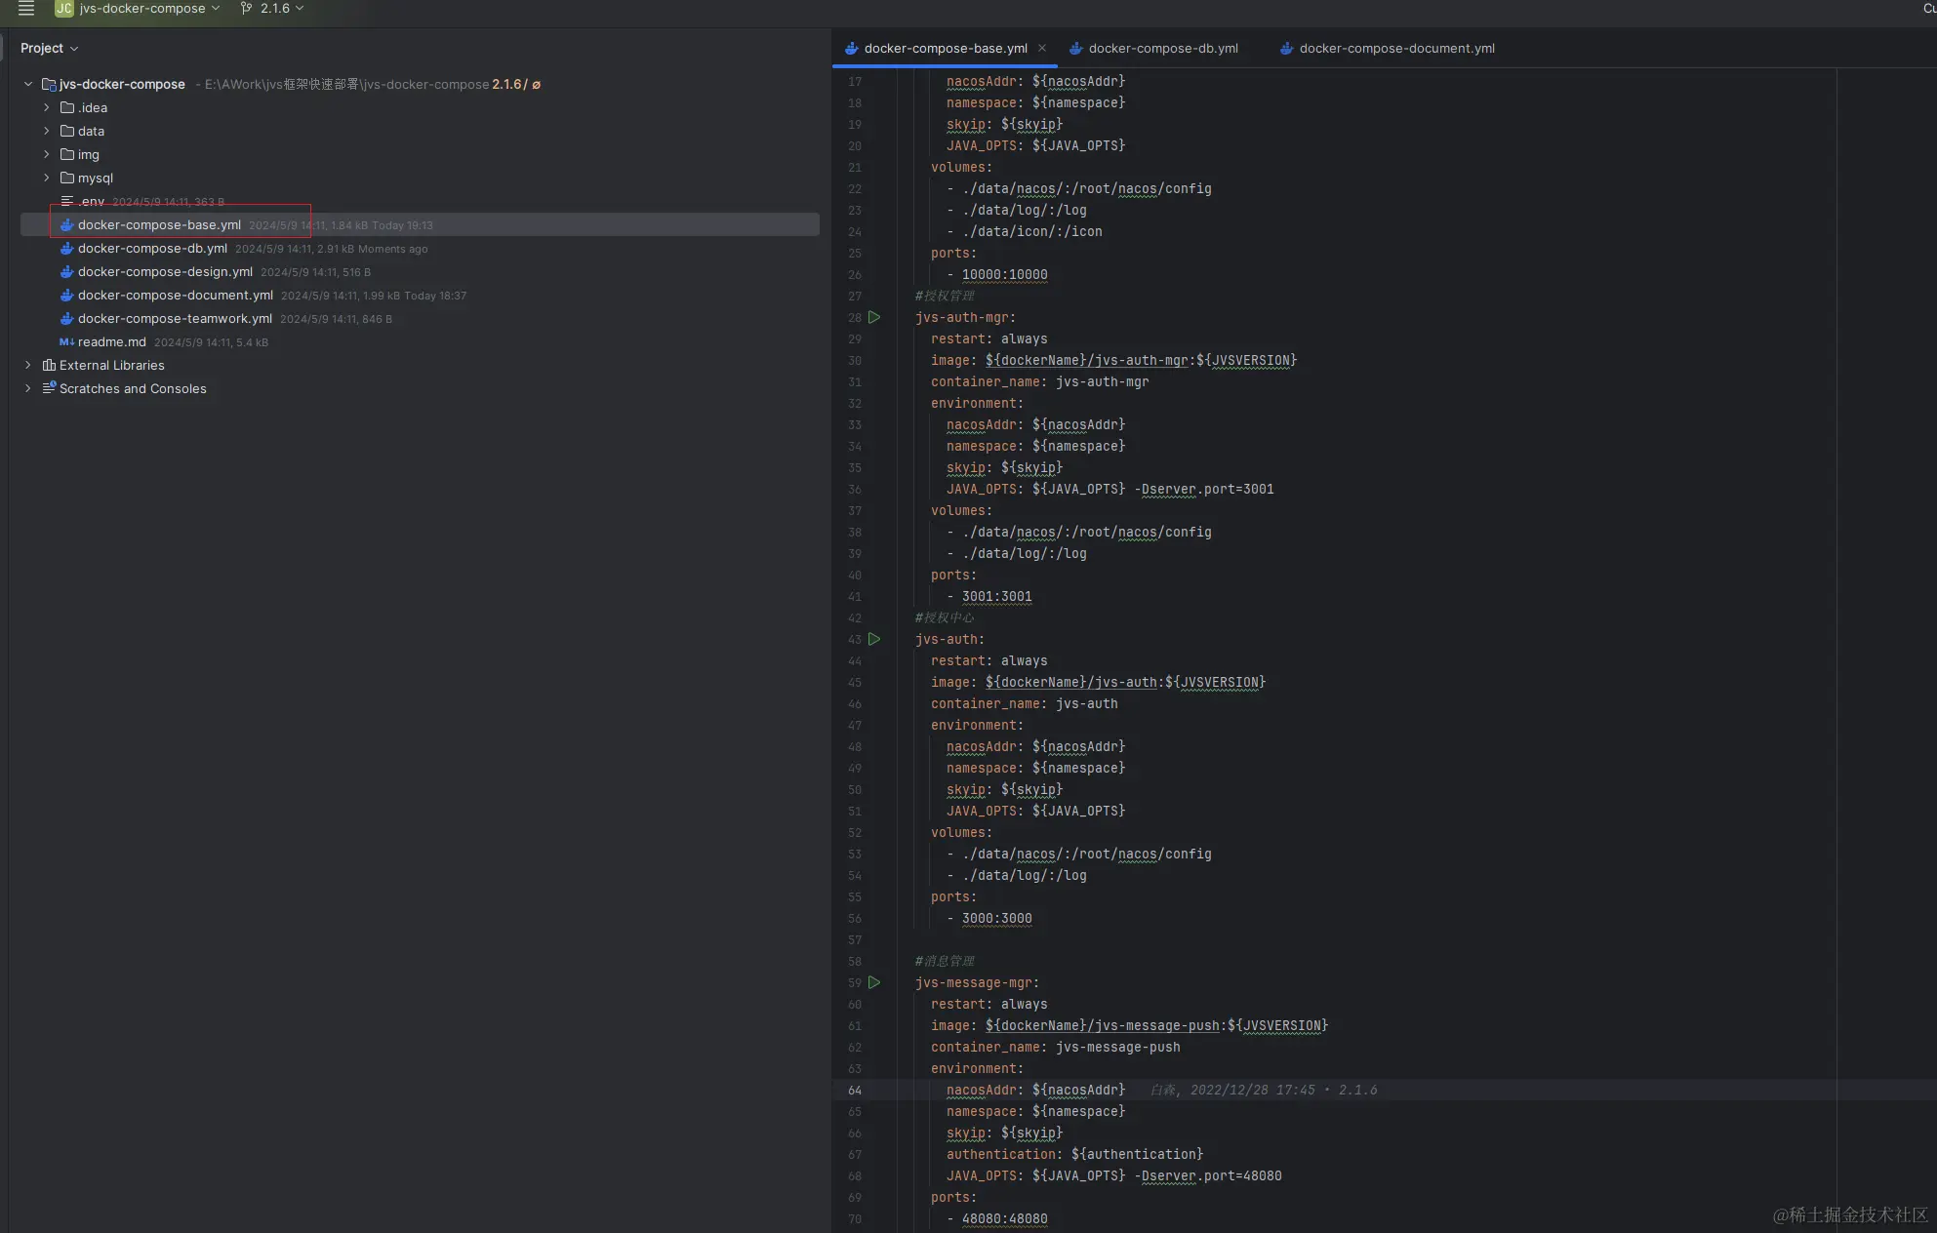This screenshot has width=1937, height=1233.
Task: Open the .env file in tree
Action: 91,202
